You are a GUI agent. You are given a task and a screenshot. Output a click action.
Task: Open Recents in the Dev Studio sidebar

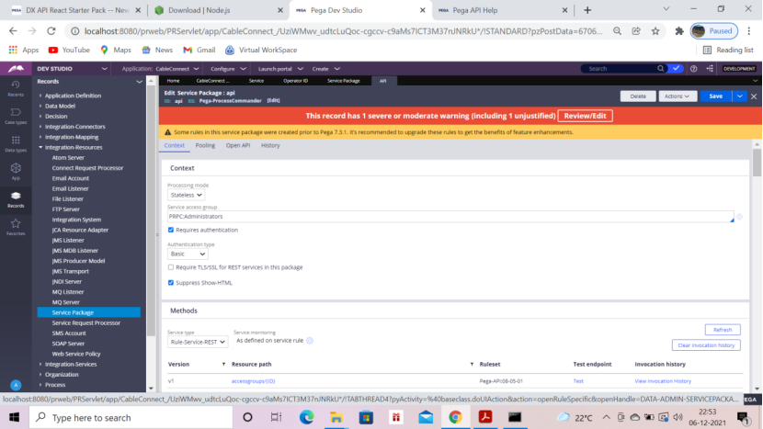point(16,88)
